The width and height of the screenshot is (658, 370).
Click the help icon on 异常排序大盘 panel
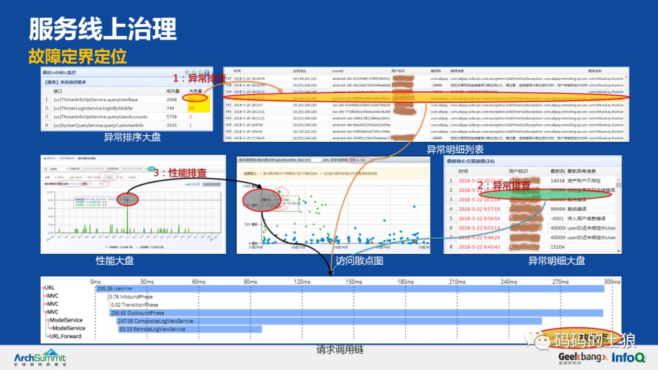pyautogui.click(x=206, y=72)
